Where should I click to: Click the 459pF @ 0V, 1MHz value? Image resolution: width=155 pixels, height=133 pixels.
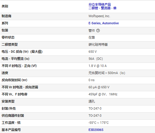103,94
